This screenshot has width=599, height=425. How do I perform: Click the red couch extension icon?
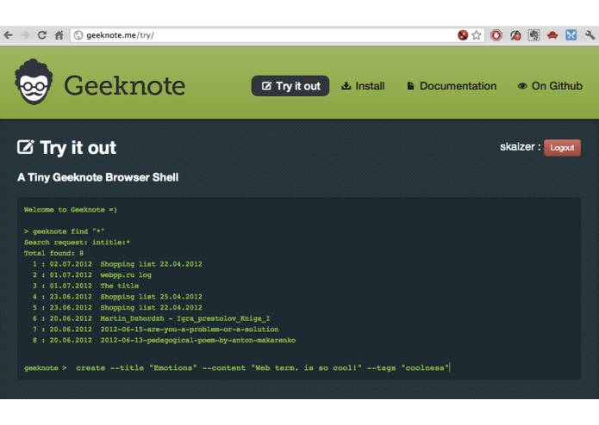[x=552, y=35]
